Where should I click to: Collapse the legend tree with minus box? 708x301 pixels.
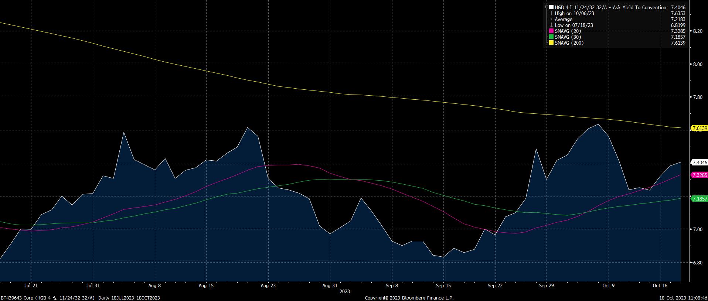point(547,7)
